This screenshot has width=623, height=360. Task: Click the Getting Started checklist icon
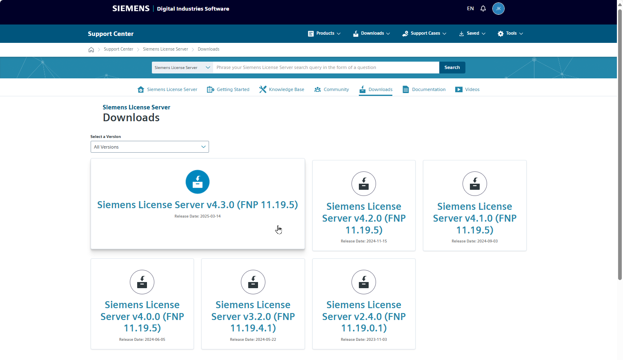click(210, 89)
